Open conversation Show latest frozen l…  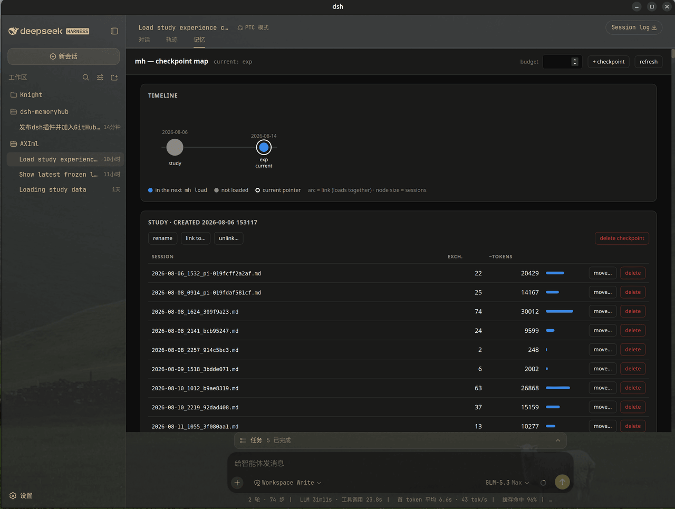(x=65, y=174)
